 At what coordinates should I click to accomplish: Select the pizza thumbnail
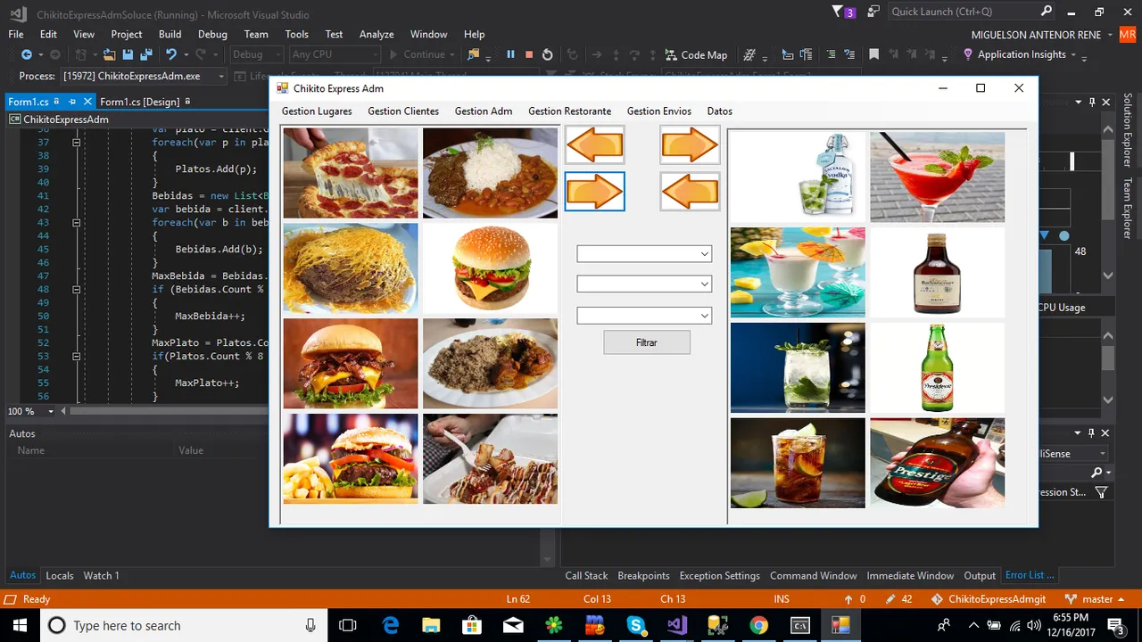click(x=351, y=173)
